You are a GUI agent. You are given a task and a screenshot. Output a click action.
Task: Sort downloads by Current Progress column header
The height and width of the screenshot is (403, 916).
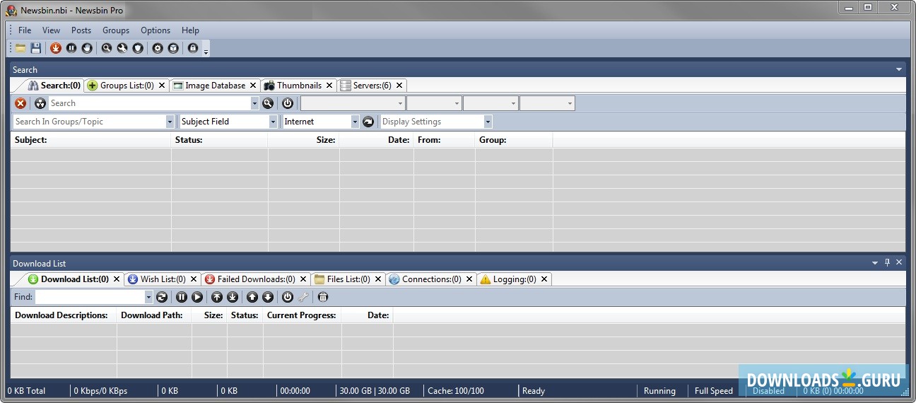tap(302, 315)
